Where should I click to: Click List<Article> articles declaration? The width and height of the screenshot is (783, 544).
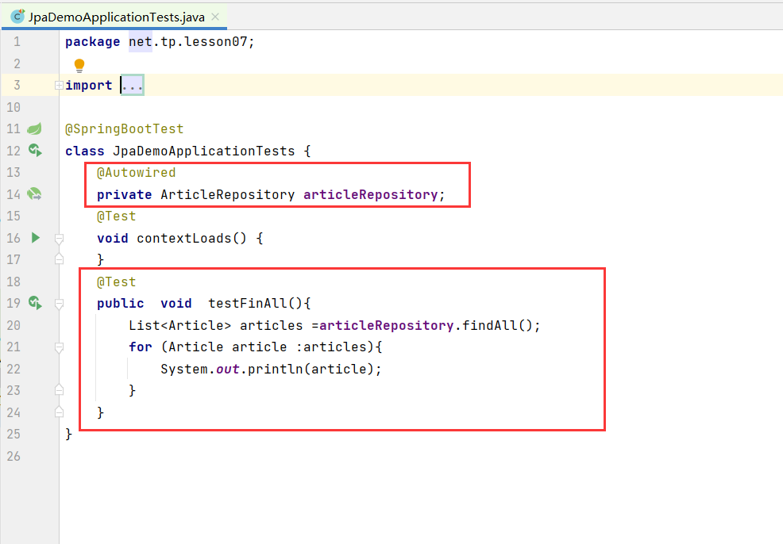(216, 326)
